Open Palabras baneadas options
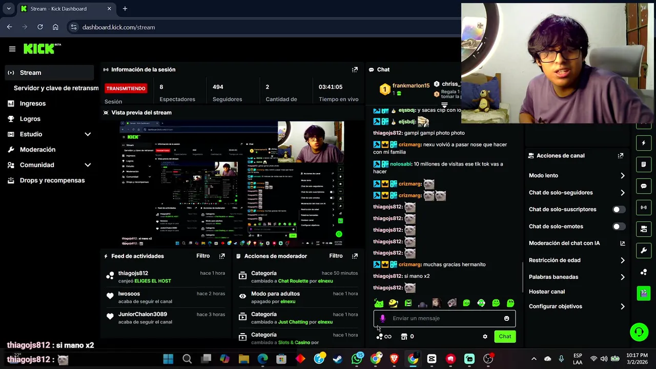 coord(577,277)
